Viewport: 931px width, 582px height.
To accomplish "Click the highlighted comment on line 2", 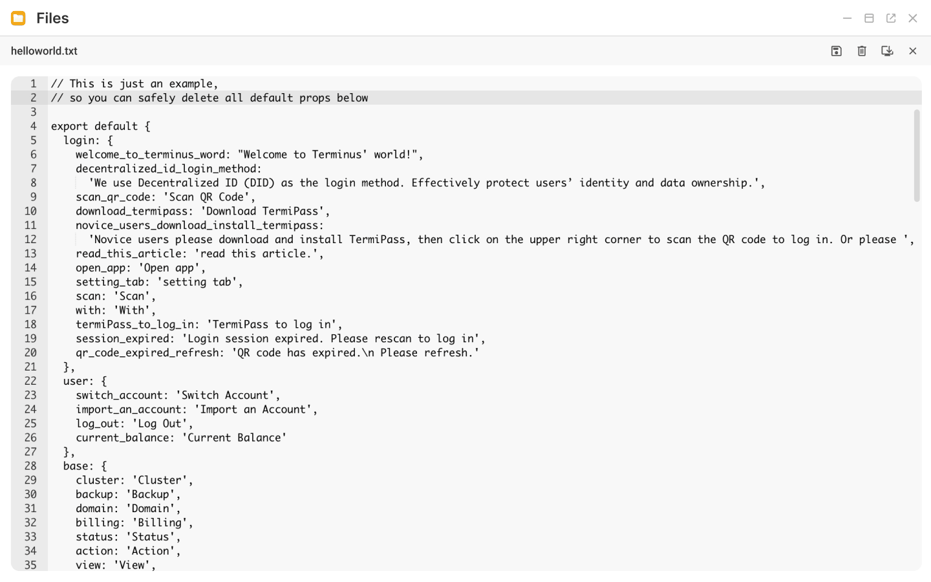I will pyautogui.click(x=209, y=98).
